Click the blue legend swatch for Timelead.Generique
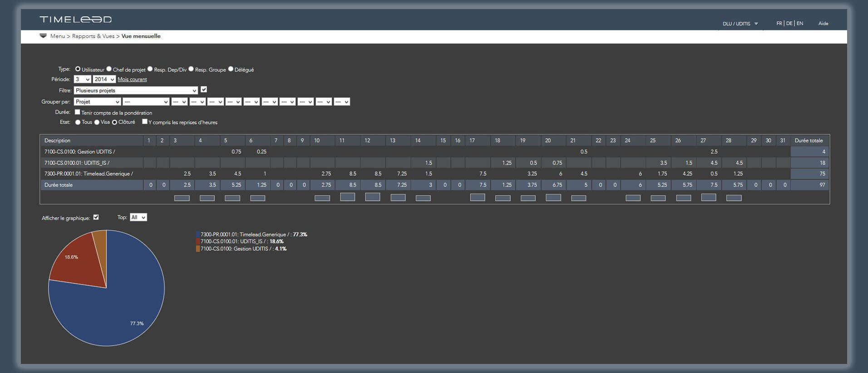Screen dimensions: 868x373 198,234
